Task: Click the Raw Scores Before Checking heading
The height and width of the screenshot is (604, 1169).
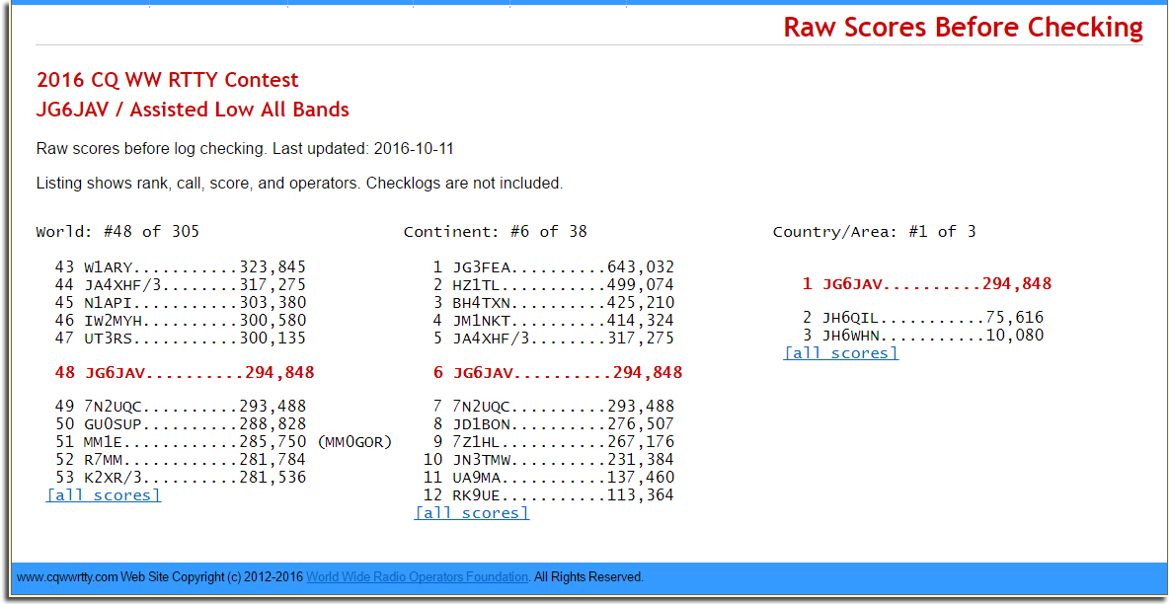Action: [x=963, y=28]
